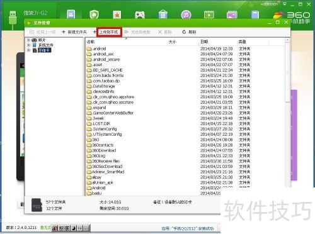The height and width of the screenshot is (234, 315).
Task: Click the 新建文件夹 new folder button
Action: [x=74, y=32]
